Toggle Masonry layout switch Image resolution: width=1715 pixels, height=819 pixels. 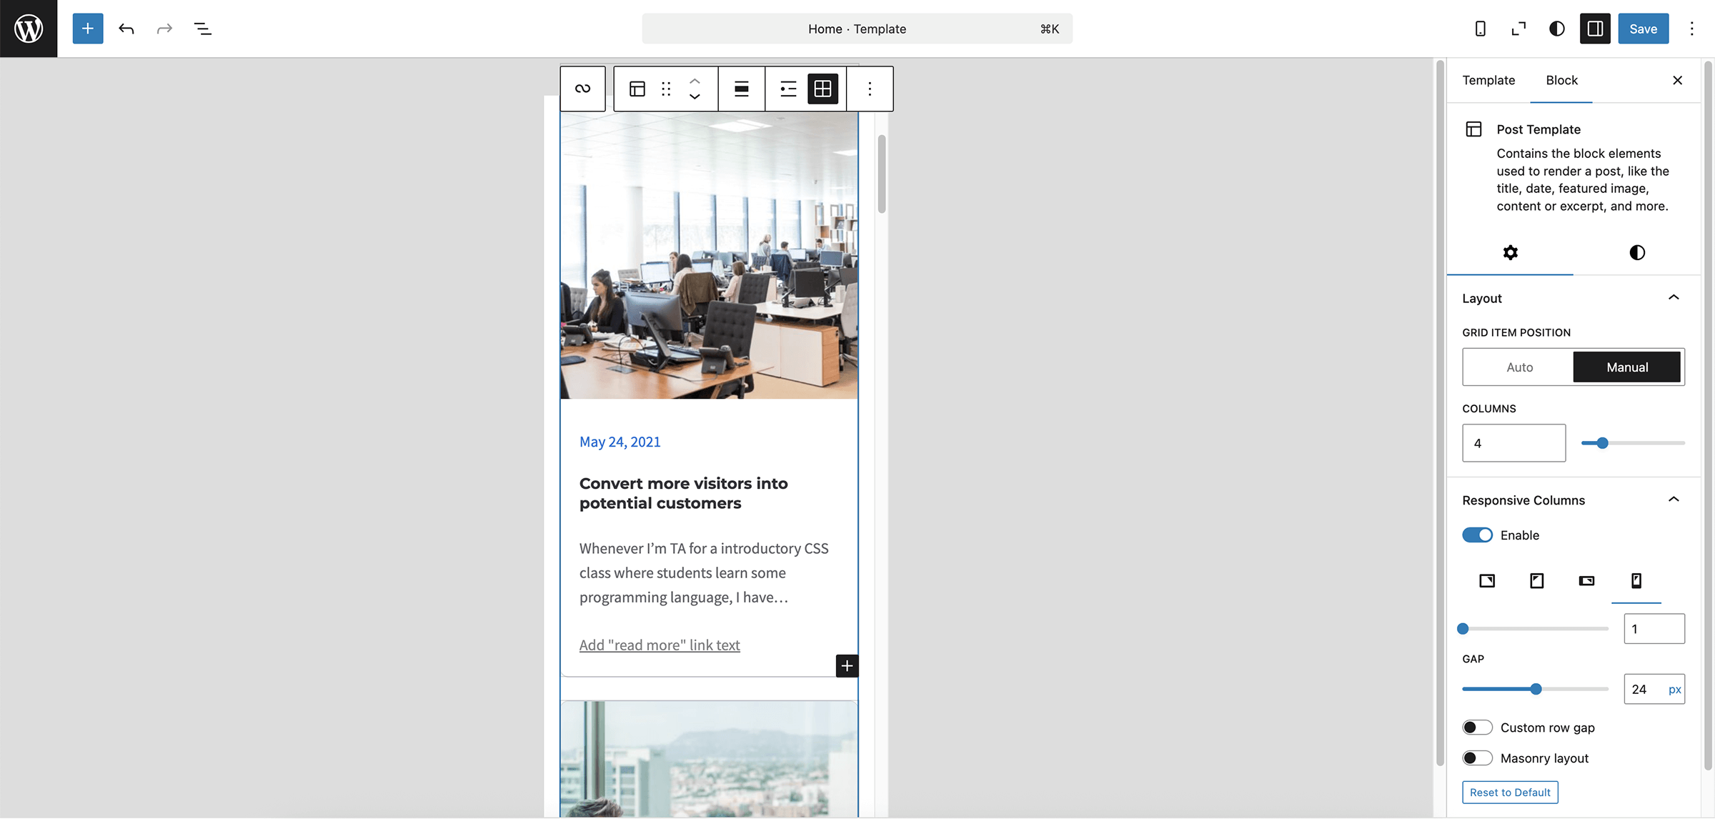tap(1477, 758)
